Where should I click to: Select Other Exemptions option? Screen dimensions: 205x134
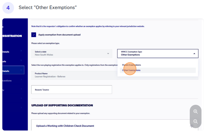click(131, 70)
